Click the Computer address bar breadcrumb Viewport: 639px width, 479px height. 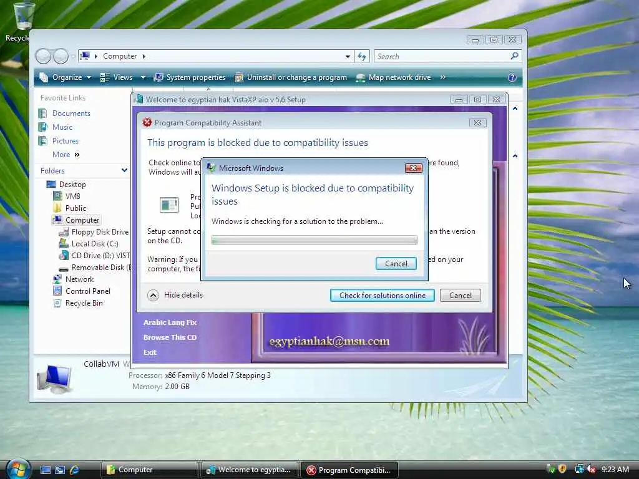pyautogui.click(x=119, y=56)
